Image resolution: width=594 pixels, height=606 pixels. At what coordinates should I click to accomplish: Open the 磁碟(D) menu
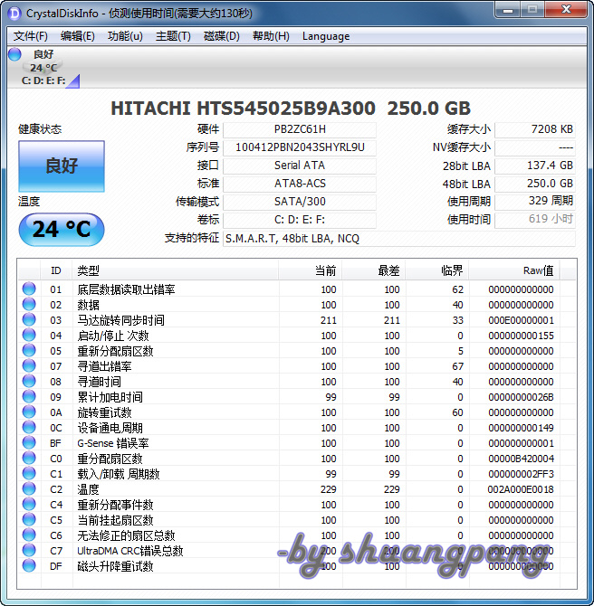coord(221,36)
